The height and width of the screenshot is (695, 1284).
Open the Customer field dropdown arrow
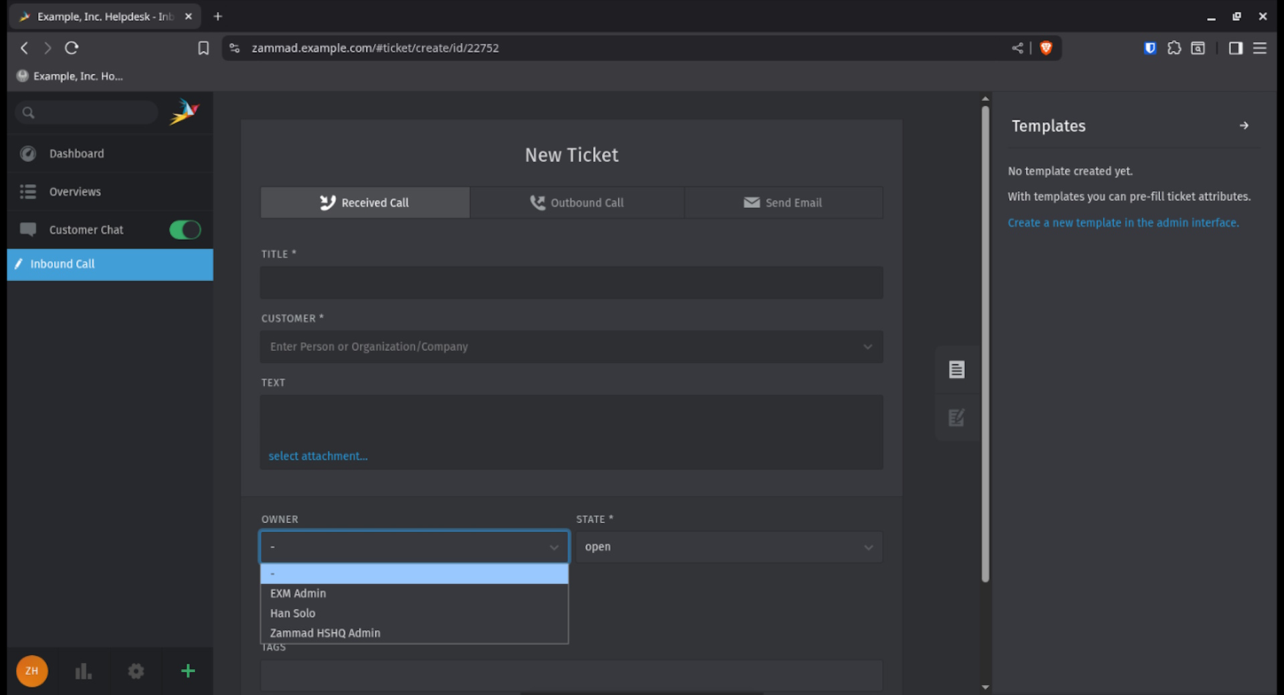pos(867,347)
